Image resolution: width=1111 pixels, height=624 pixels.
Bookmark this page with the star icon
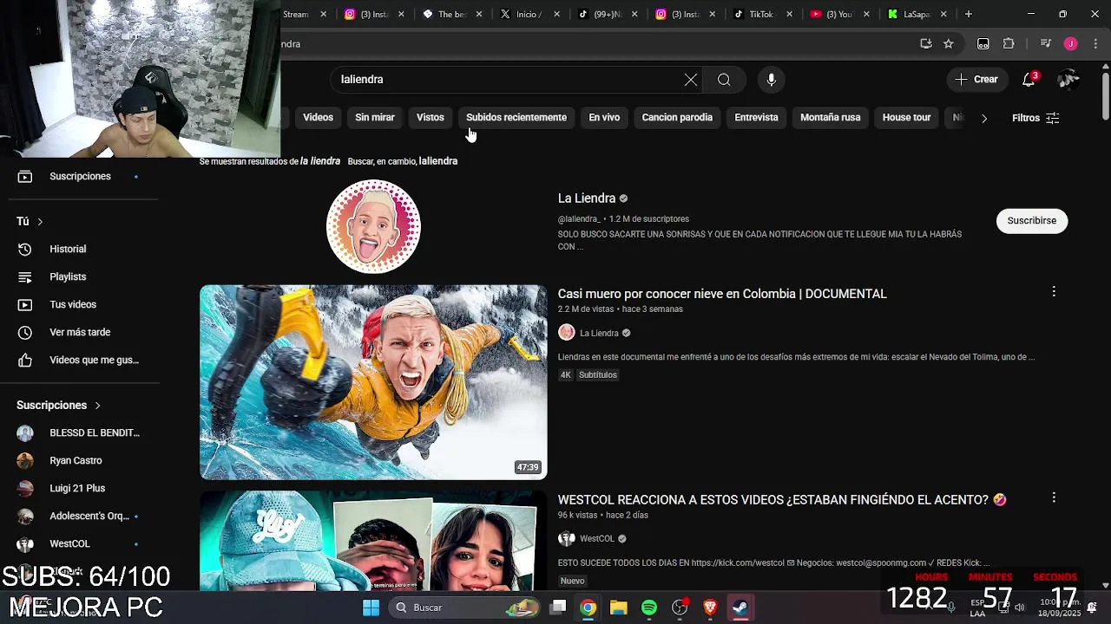click(x=949, y=43)
